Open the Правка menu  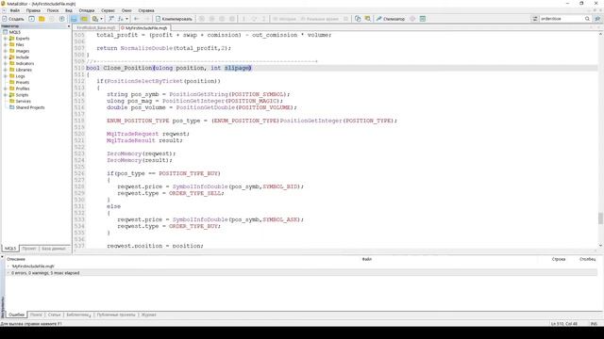point(33,10)
